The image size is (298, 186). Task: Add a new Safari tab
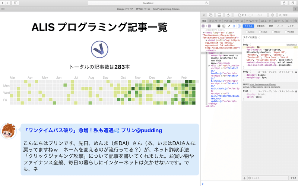(x=295, y=9)
